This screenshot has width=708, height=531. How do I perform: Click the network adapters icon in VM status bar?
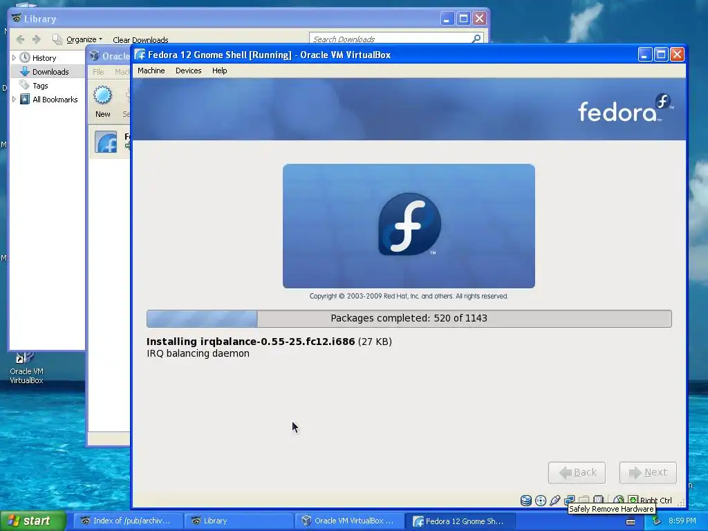pyautogui.click(x=570, y=499)
